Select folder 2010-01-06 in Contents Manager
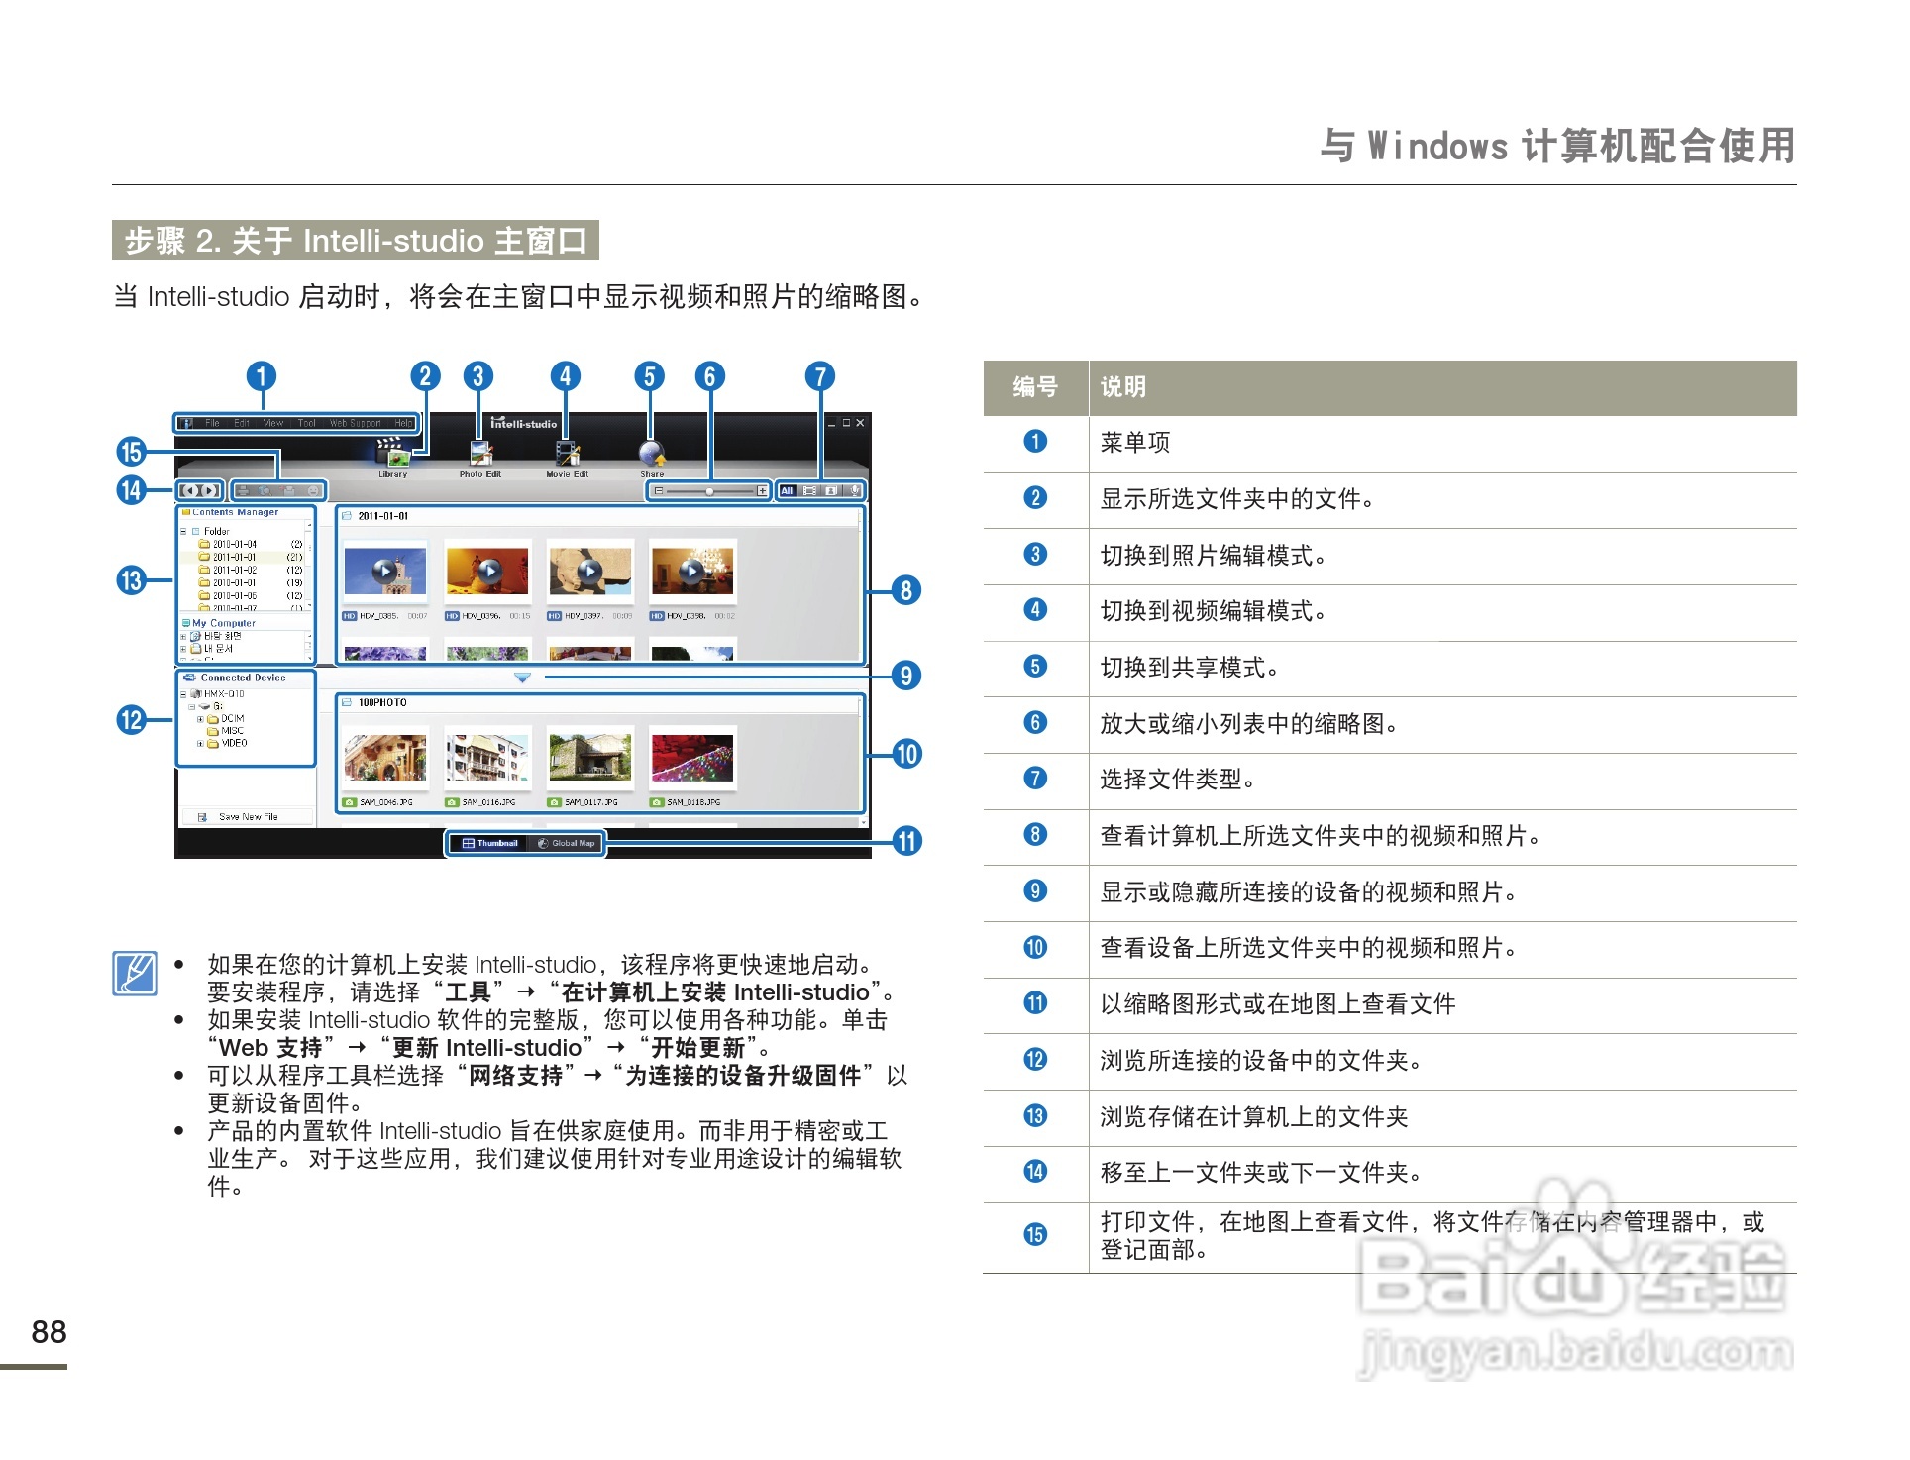 pyautogui.click(x=252, y=595)
